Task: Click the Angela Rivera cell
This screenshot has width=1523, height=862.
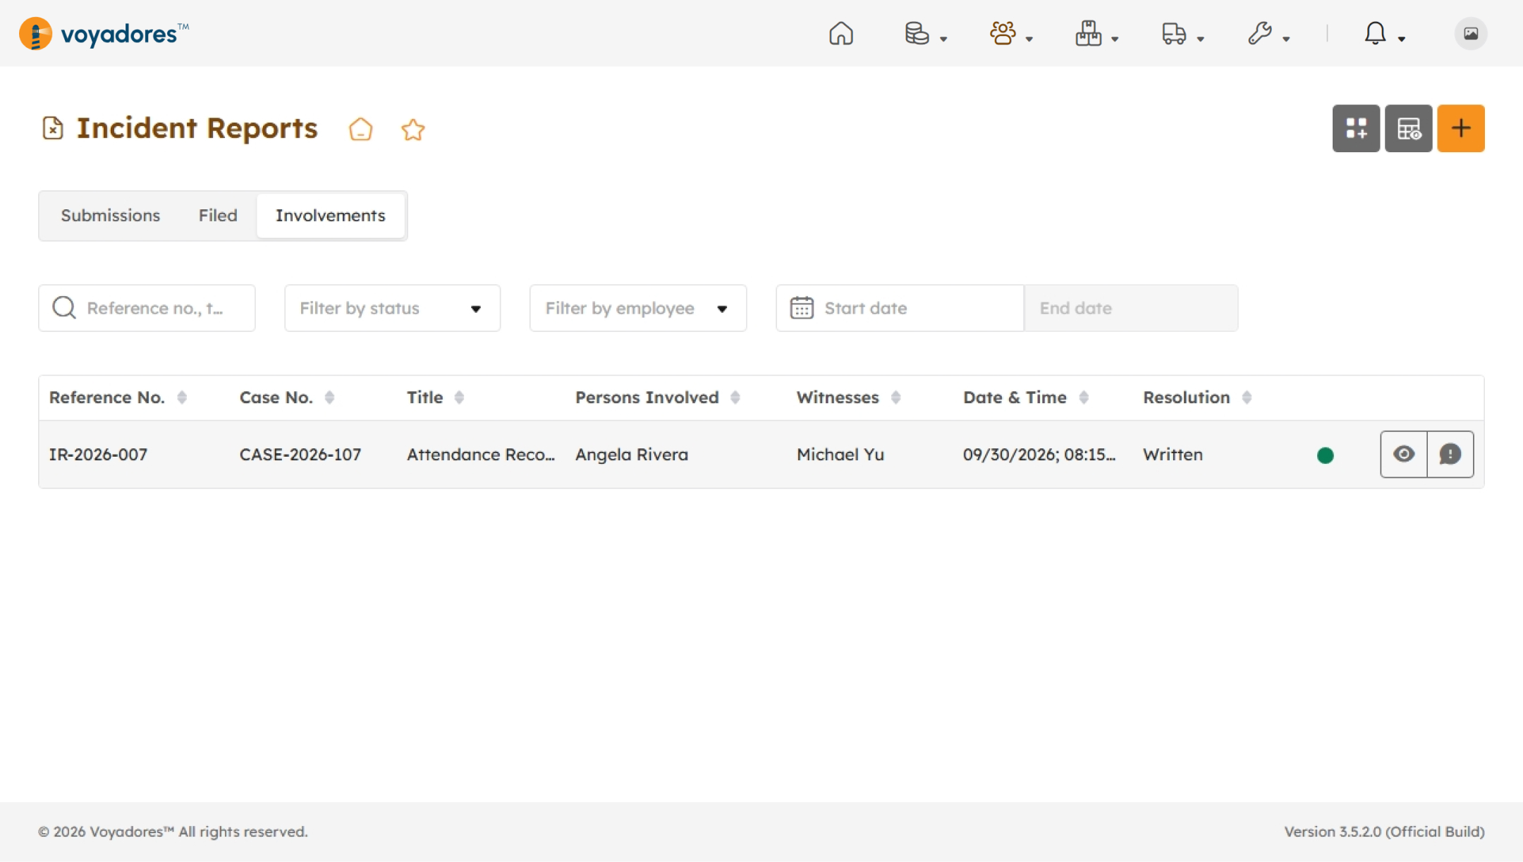Action: (x=632, y=455)
